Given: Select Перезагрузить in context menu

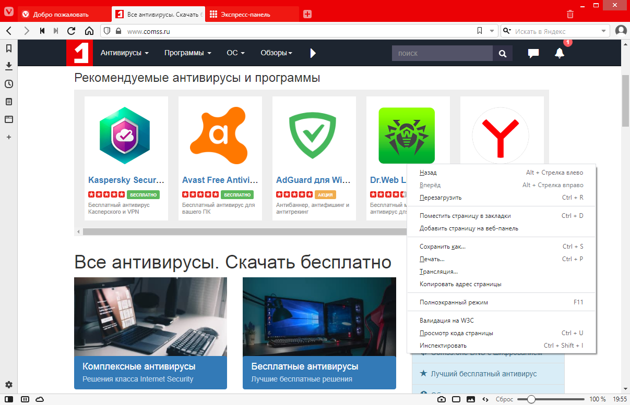Looking at the screenshot, I should pos(501,198).
